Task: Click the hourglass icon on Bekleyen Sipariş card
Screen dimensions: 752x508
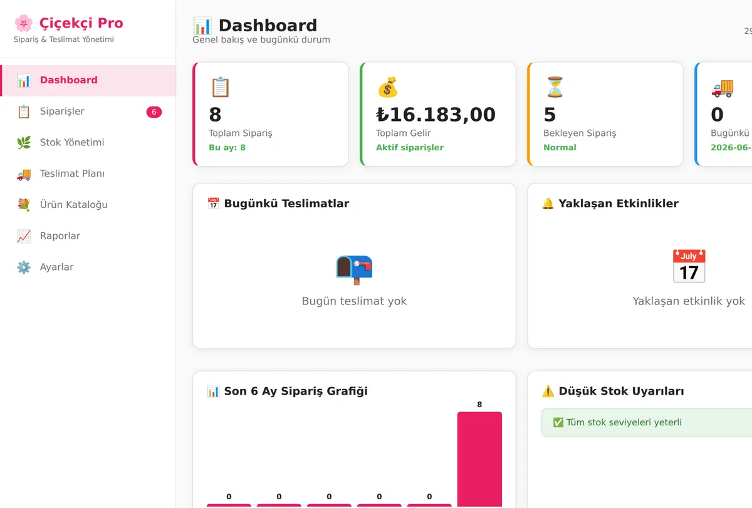Action: click(x=555, y=87)
